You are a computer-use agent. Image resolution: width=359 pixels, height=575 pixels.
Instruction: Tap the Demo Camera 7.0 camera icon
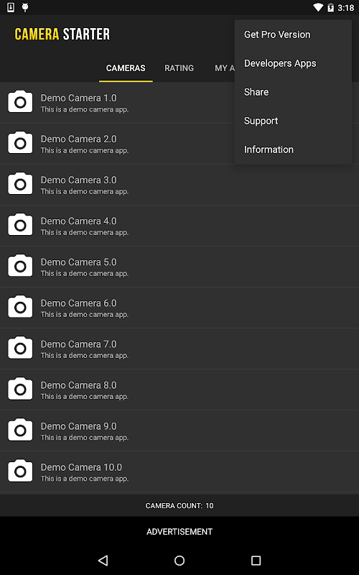(x=20, y=348)
